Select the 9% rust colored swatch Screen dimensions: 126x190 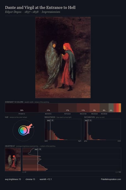click(94, 108)
